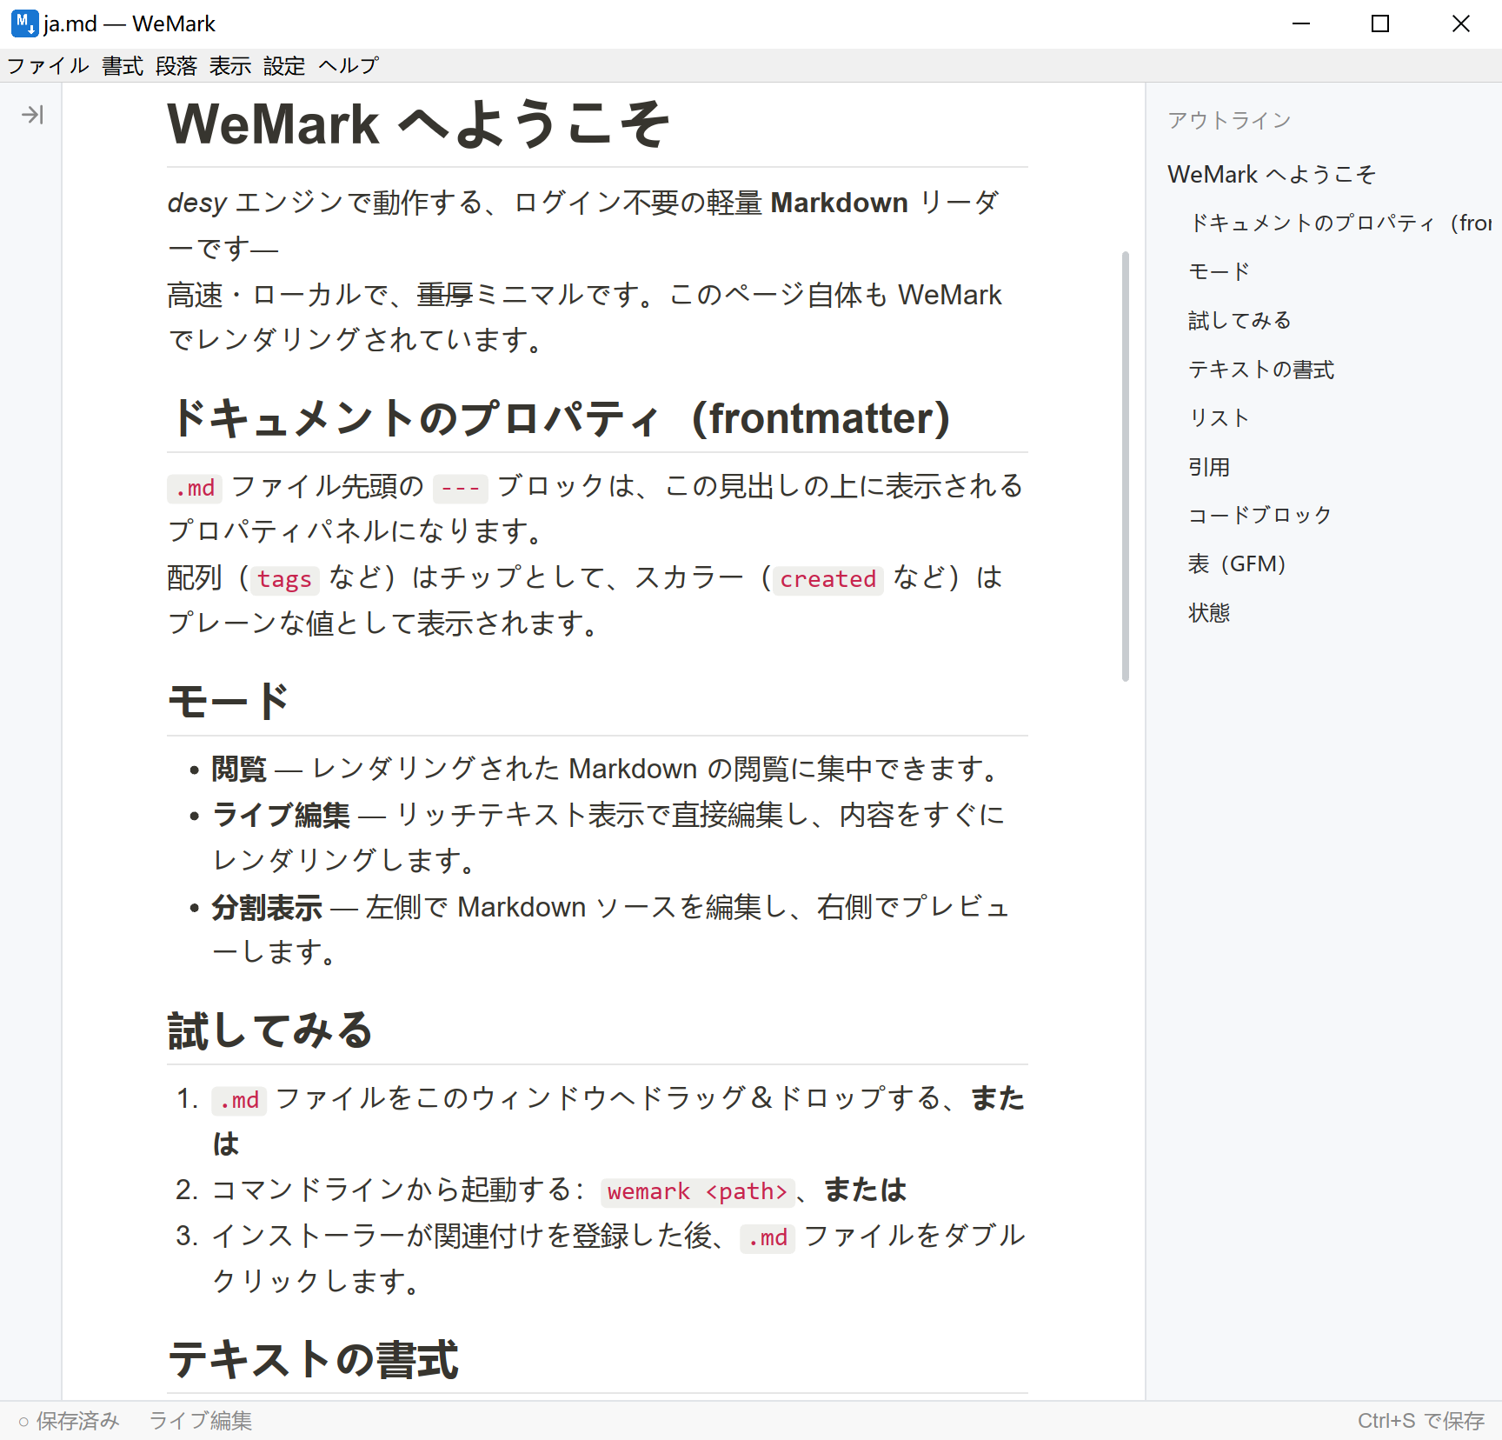
Task: Click the 保存済み status indicator
Action: click(69, 1421)
